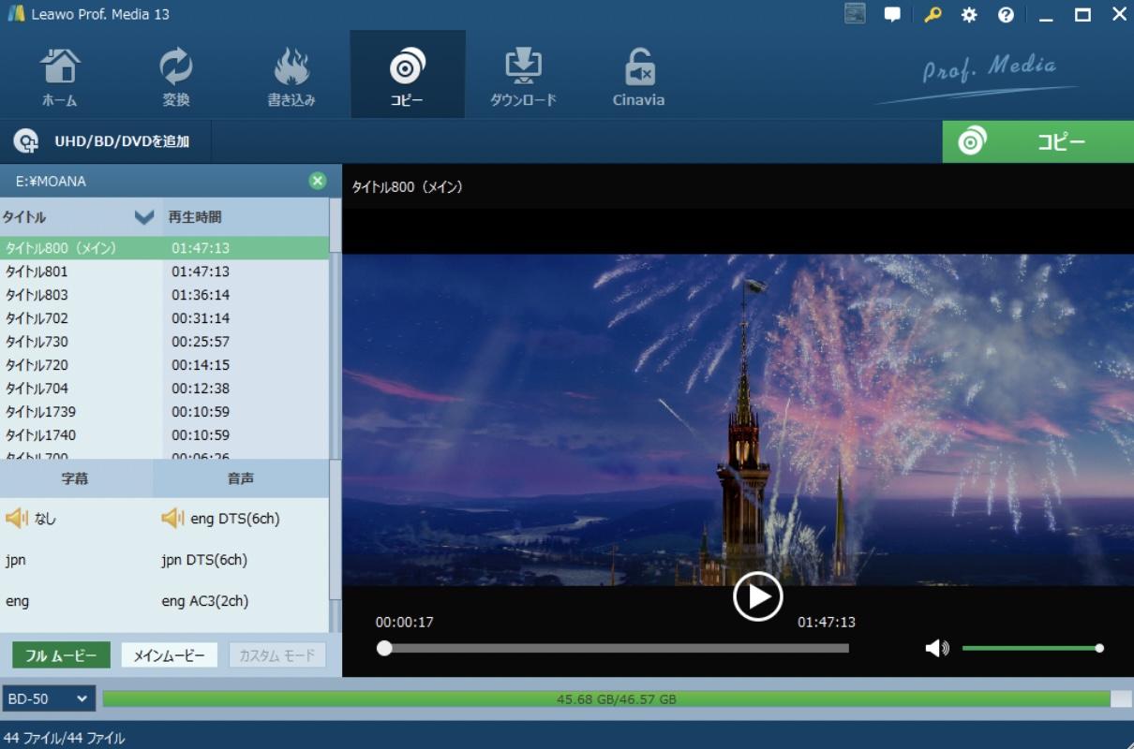
Task: Open the Burn (書き込み) module
Action: click(x=291, y=77)
